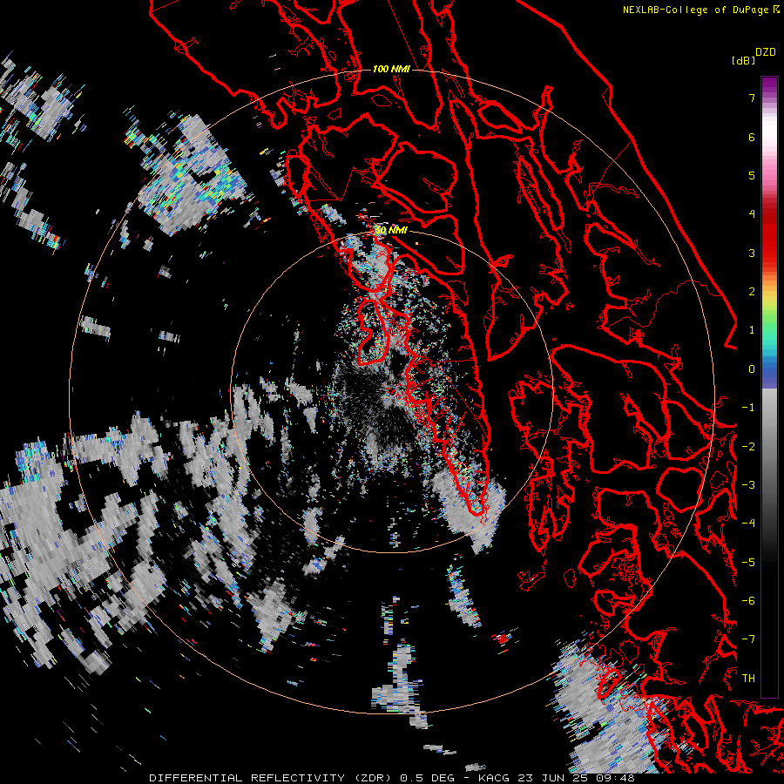This screenshot has width=784, height=784.
Task: Click the 23 JUN 25 date text
Action: [x=552, y=778]
